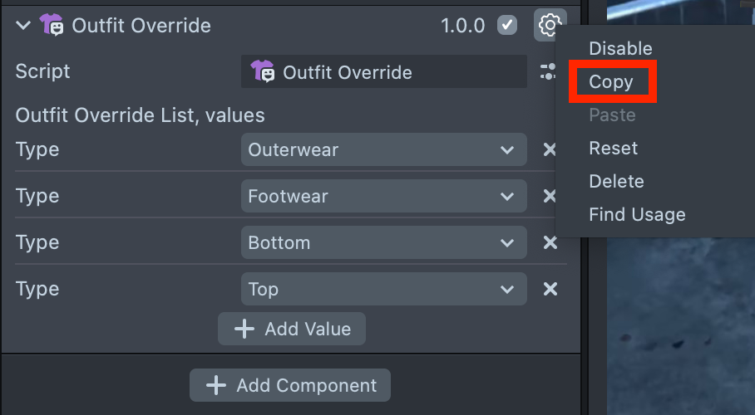Toggle the Outfit Override enabled checkbox
This screenshot has width=755, height=415.
pyautogui.click(x=506, y=25)
